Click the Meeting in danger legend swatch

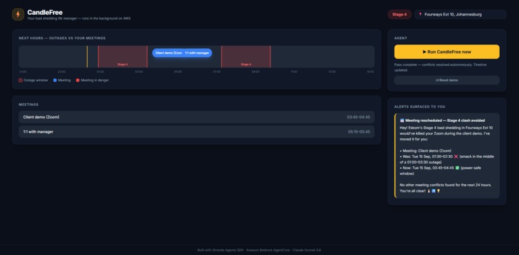78,80
